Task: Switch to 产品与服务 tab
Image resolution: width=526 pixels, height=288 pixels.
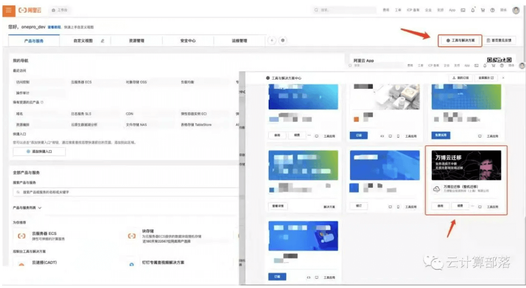Action: [x=34, y=41]
